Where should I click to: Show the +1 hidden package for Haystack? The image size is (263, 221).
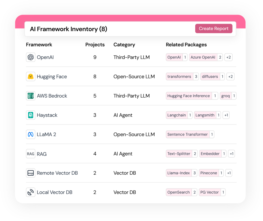226,115
